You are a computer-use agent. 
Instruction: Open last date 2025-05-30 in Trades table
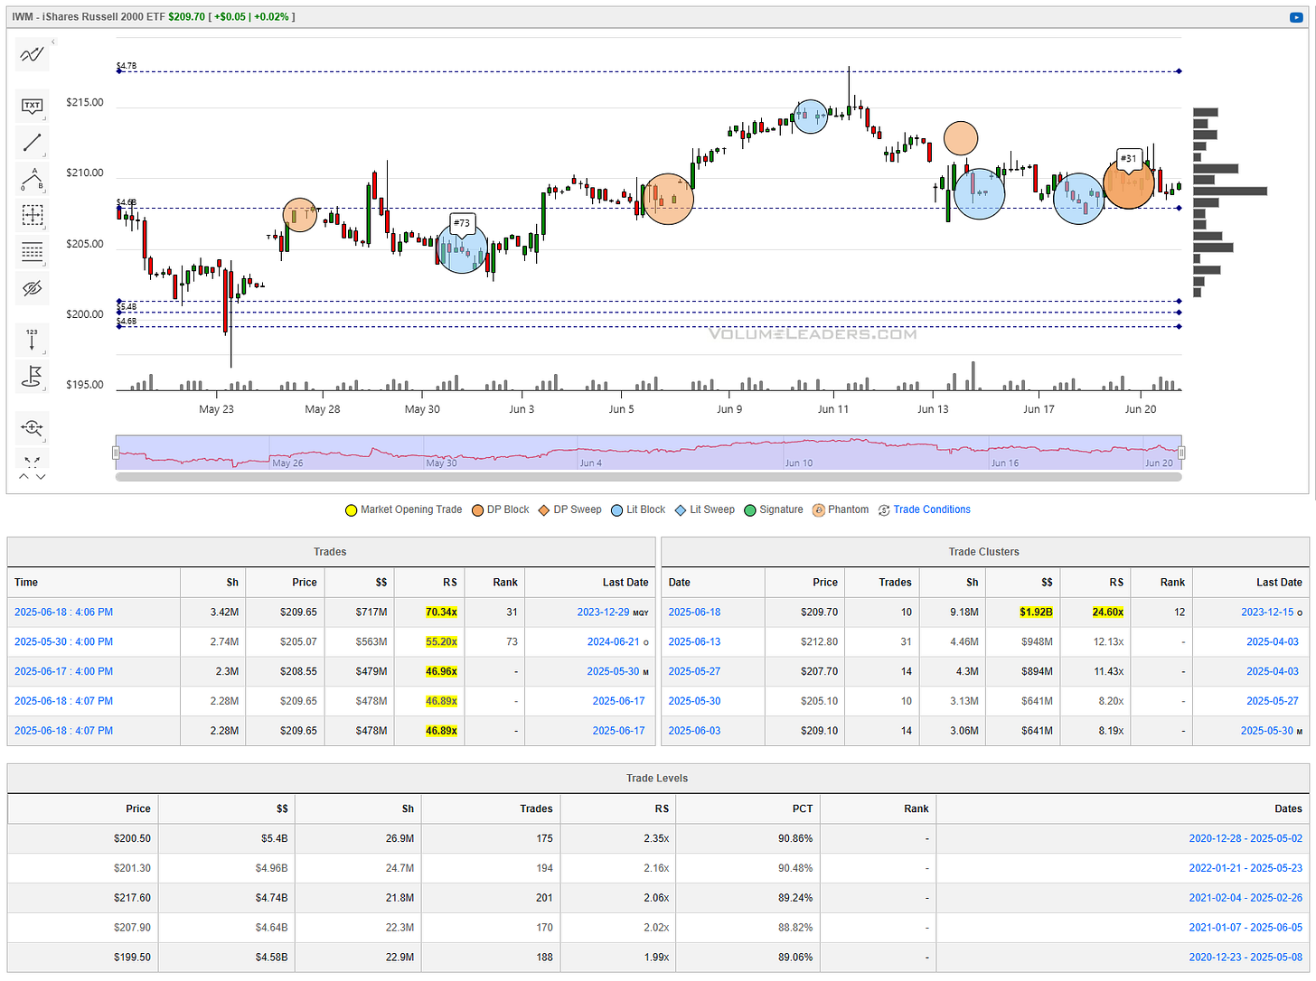pyautogui.click(x=613, y=672)
